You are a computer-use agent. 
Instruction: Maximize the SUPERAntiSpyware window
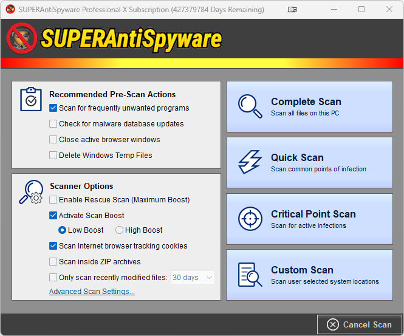coord(361,10)
